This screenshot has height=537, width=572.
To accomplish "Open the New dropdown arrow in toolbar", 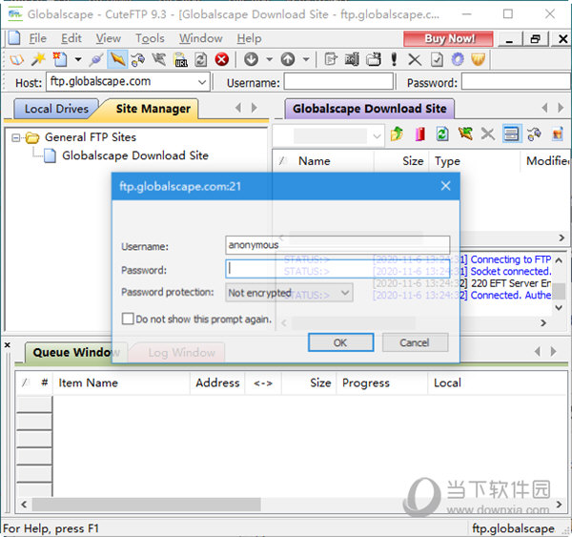I will pyautogui.click(x=78, y=59).
